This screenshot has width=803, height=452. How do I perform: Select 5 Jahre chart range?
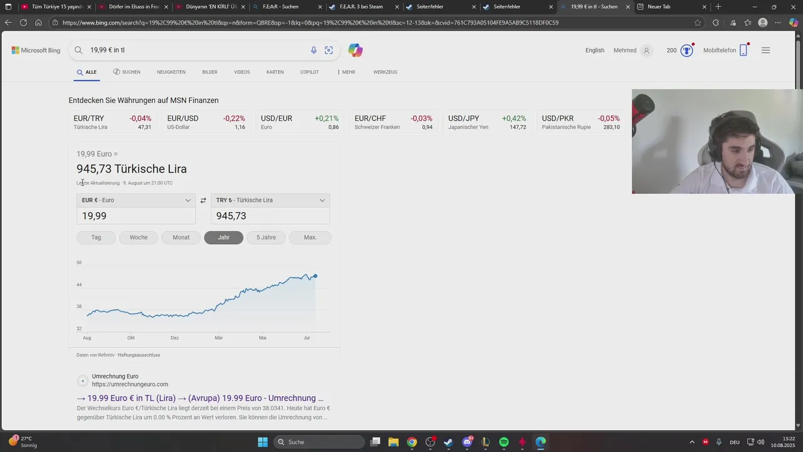point(266,237)
